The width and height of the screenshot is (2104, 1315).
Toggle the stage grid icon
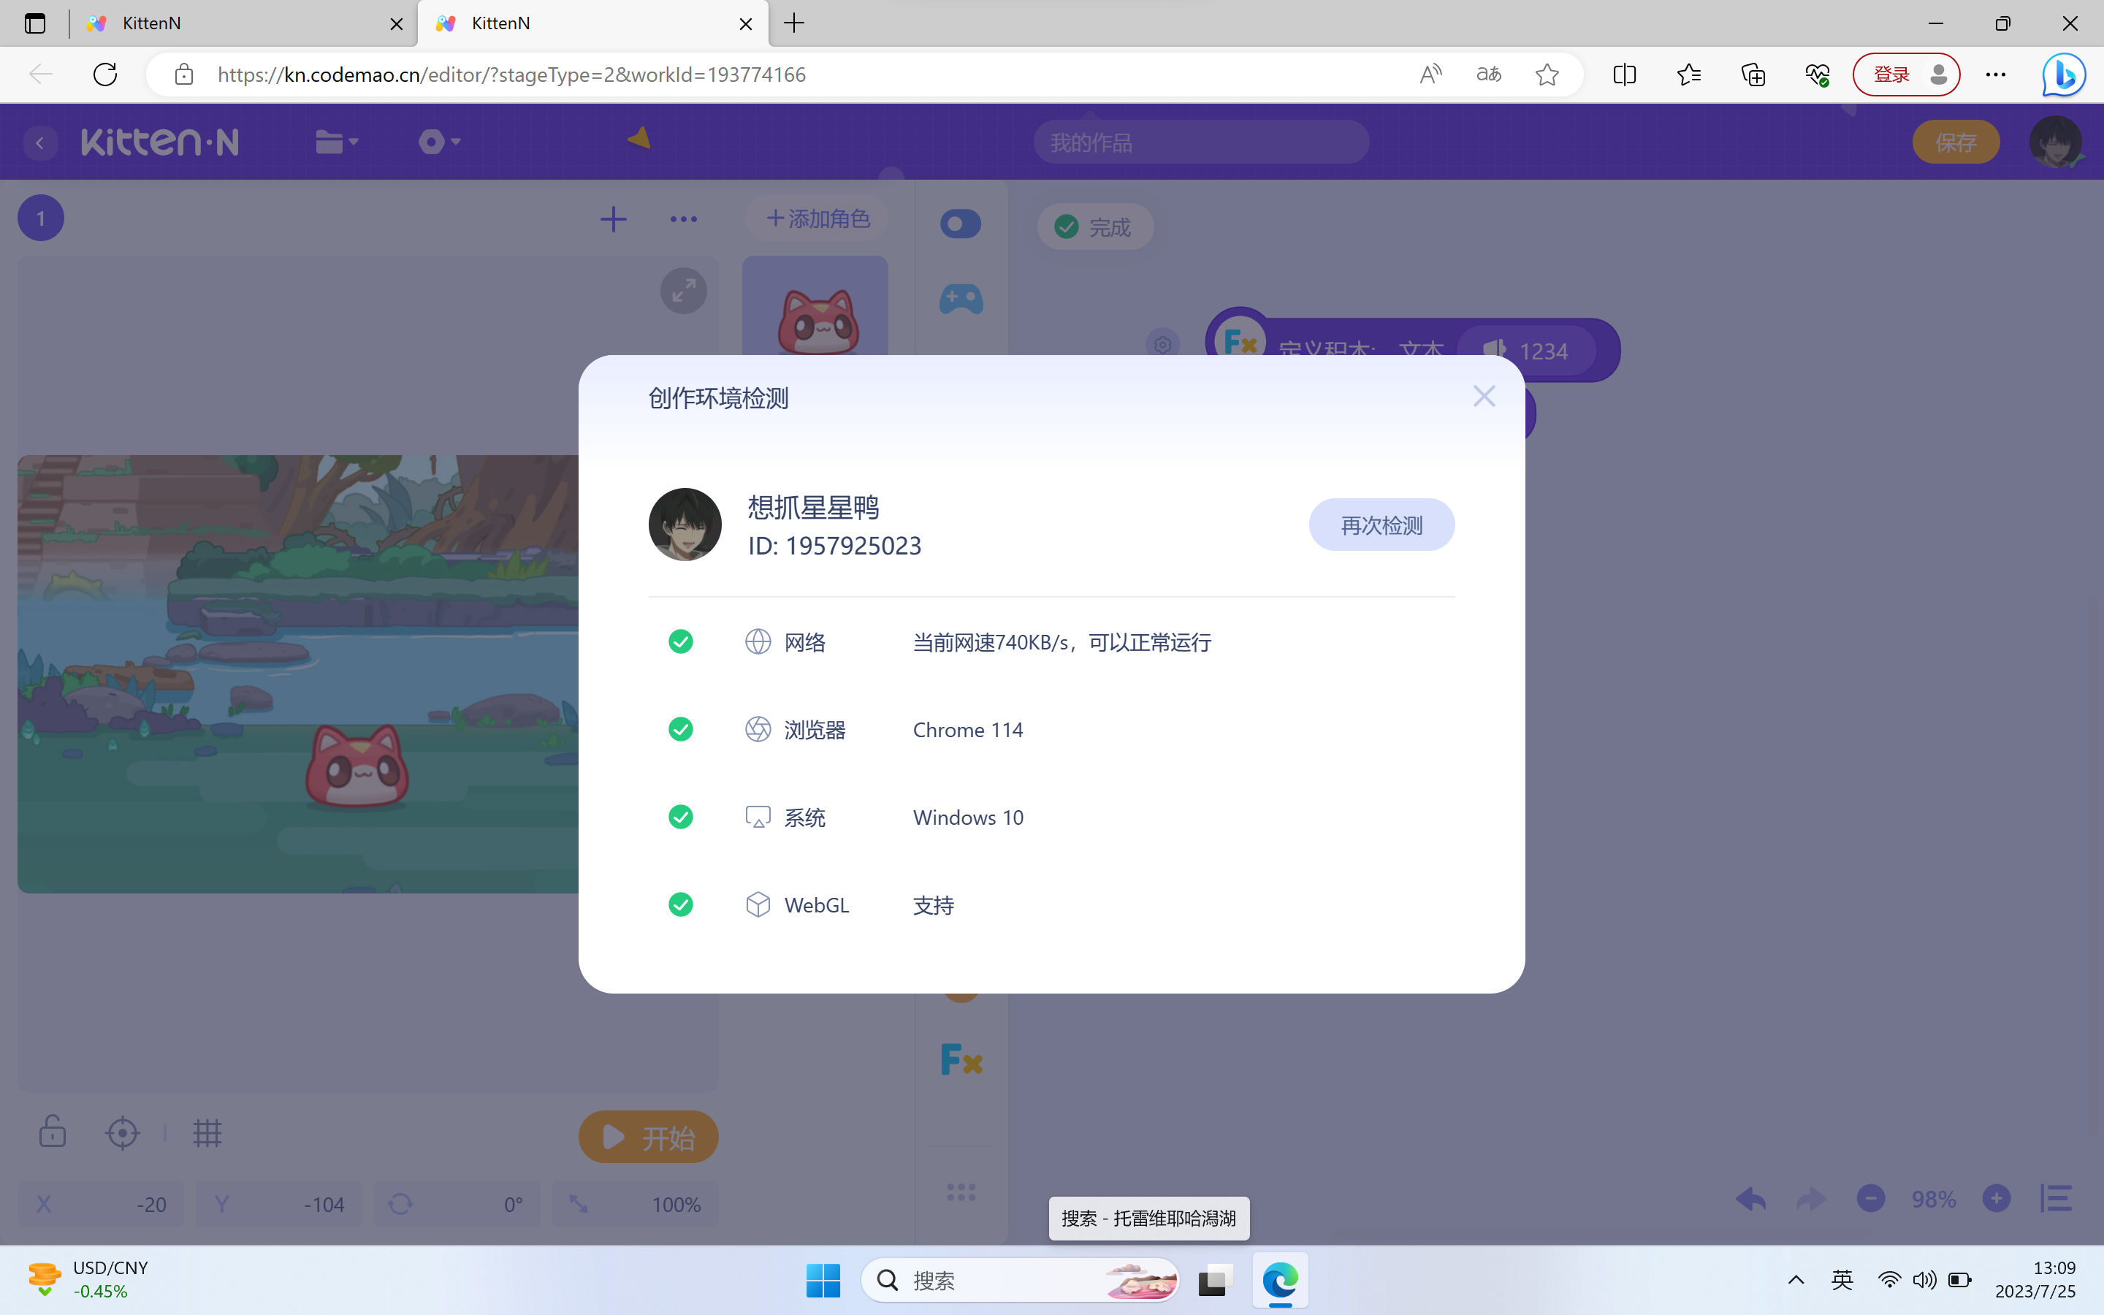(x=207, y=1132)
